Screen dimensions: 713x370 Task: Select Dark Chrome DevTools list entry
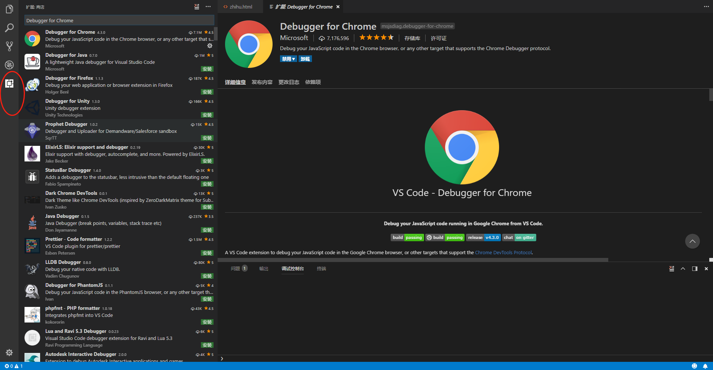click(x=118, y=200)
